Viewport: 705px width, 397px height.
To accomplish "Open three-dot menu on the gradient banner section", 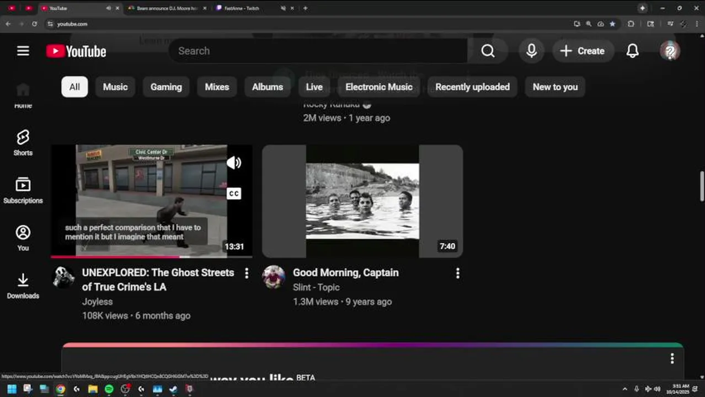I will tap(672, 358).
